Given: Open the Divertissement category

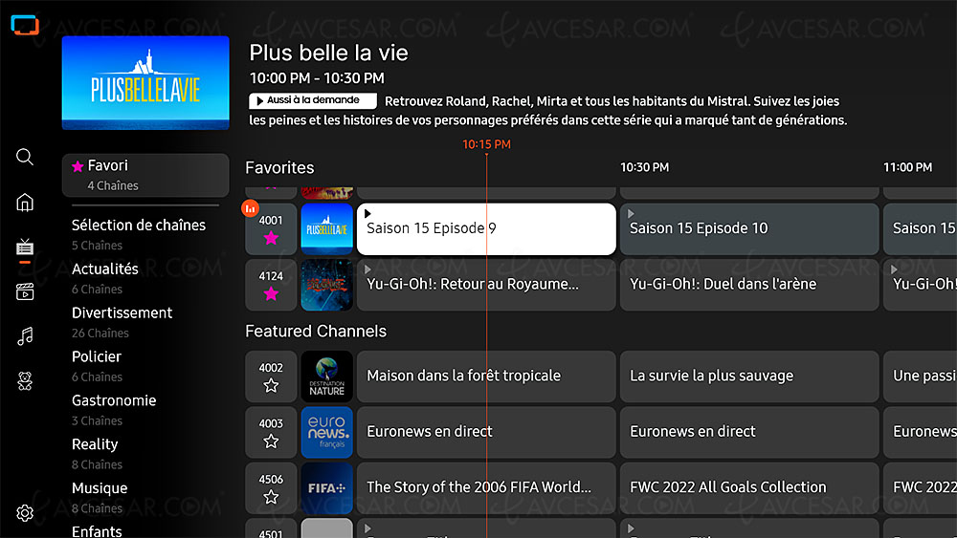Looking at the screenshot, I should coord(122,322).
